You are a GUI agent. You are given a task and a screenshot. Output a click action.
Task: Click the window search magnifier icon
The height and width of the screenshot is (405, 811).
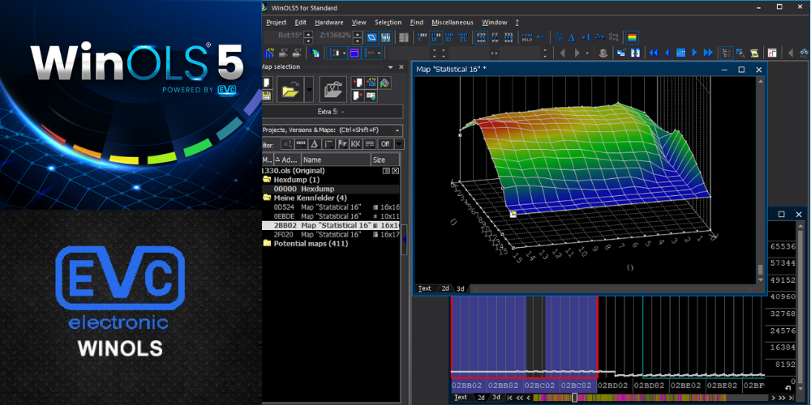(740, 53)
